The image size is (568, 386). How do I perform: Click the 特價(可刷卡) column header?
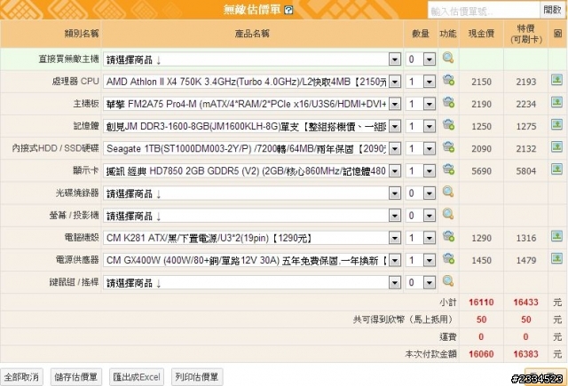click(525, 34)
